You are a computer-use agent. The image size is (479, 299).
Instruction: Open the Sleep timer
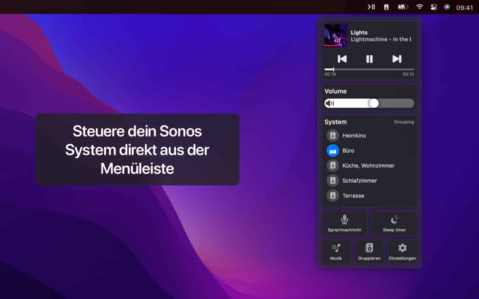[394, 223]
